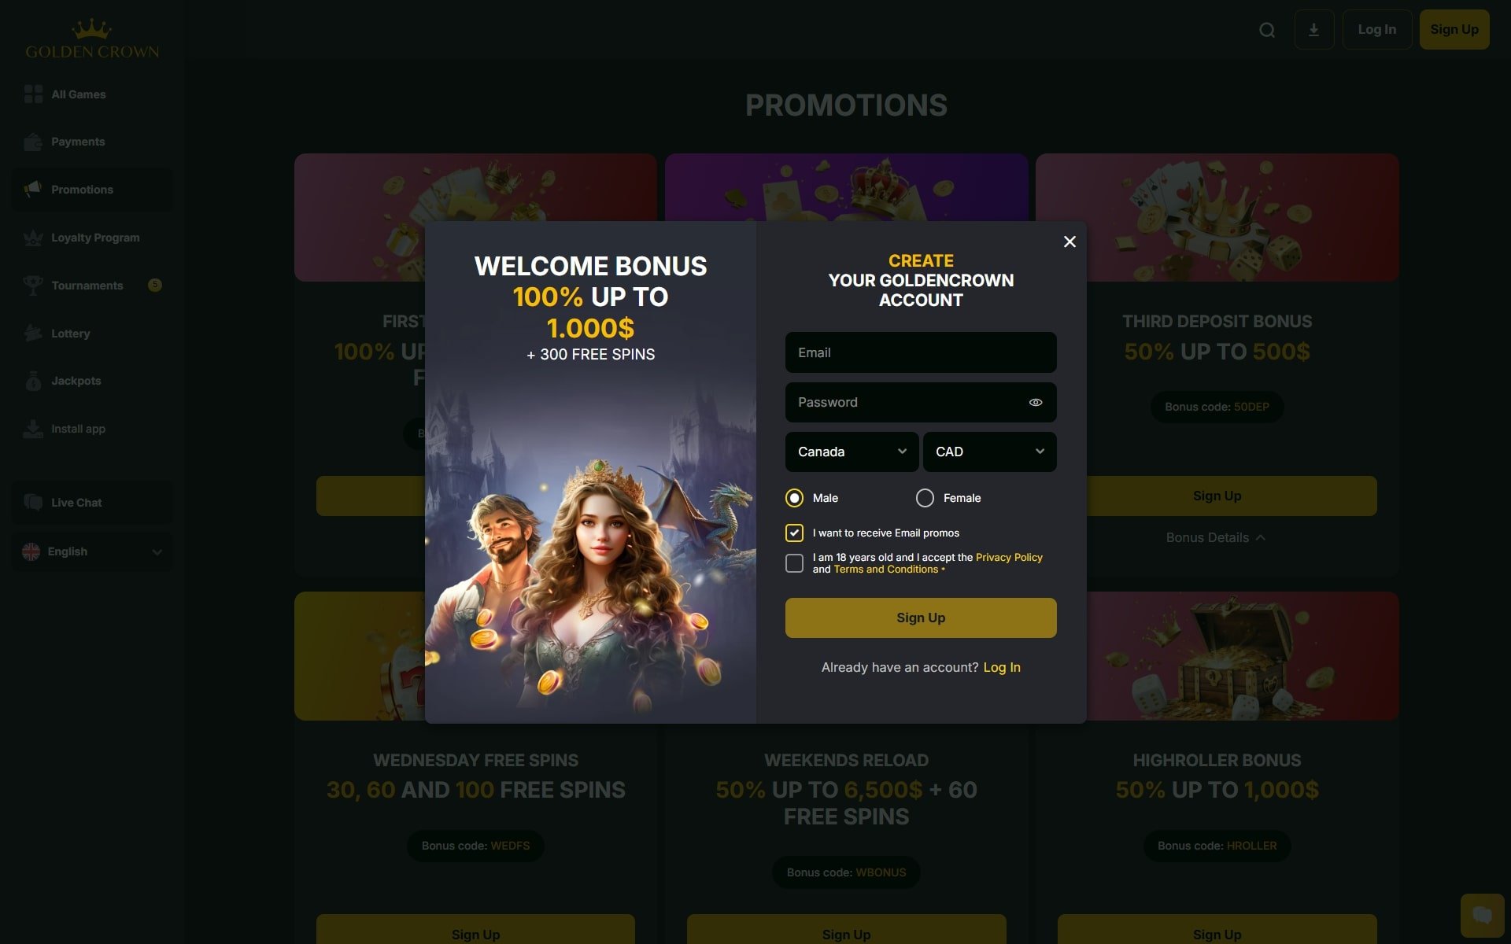This screenshot has height=944, width=1511.
Task: Expand the English language selector
Action: coord(92,551)
